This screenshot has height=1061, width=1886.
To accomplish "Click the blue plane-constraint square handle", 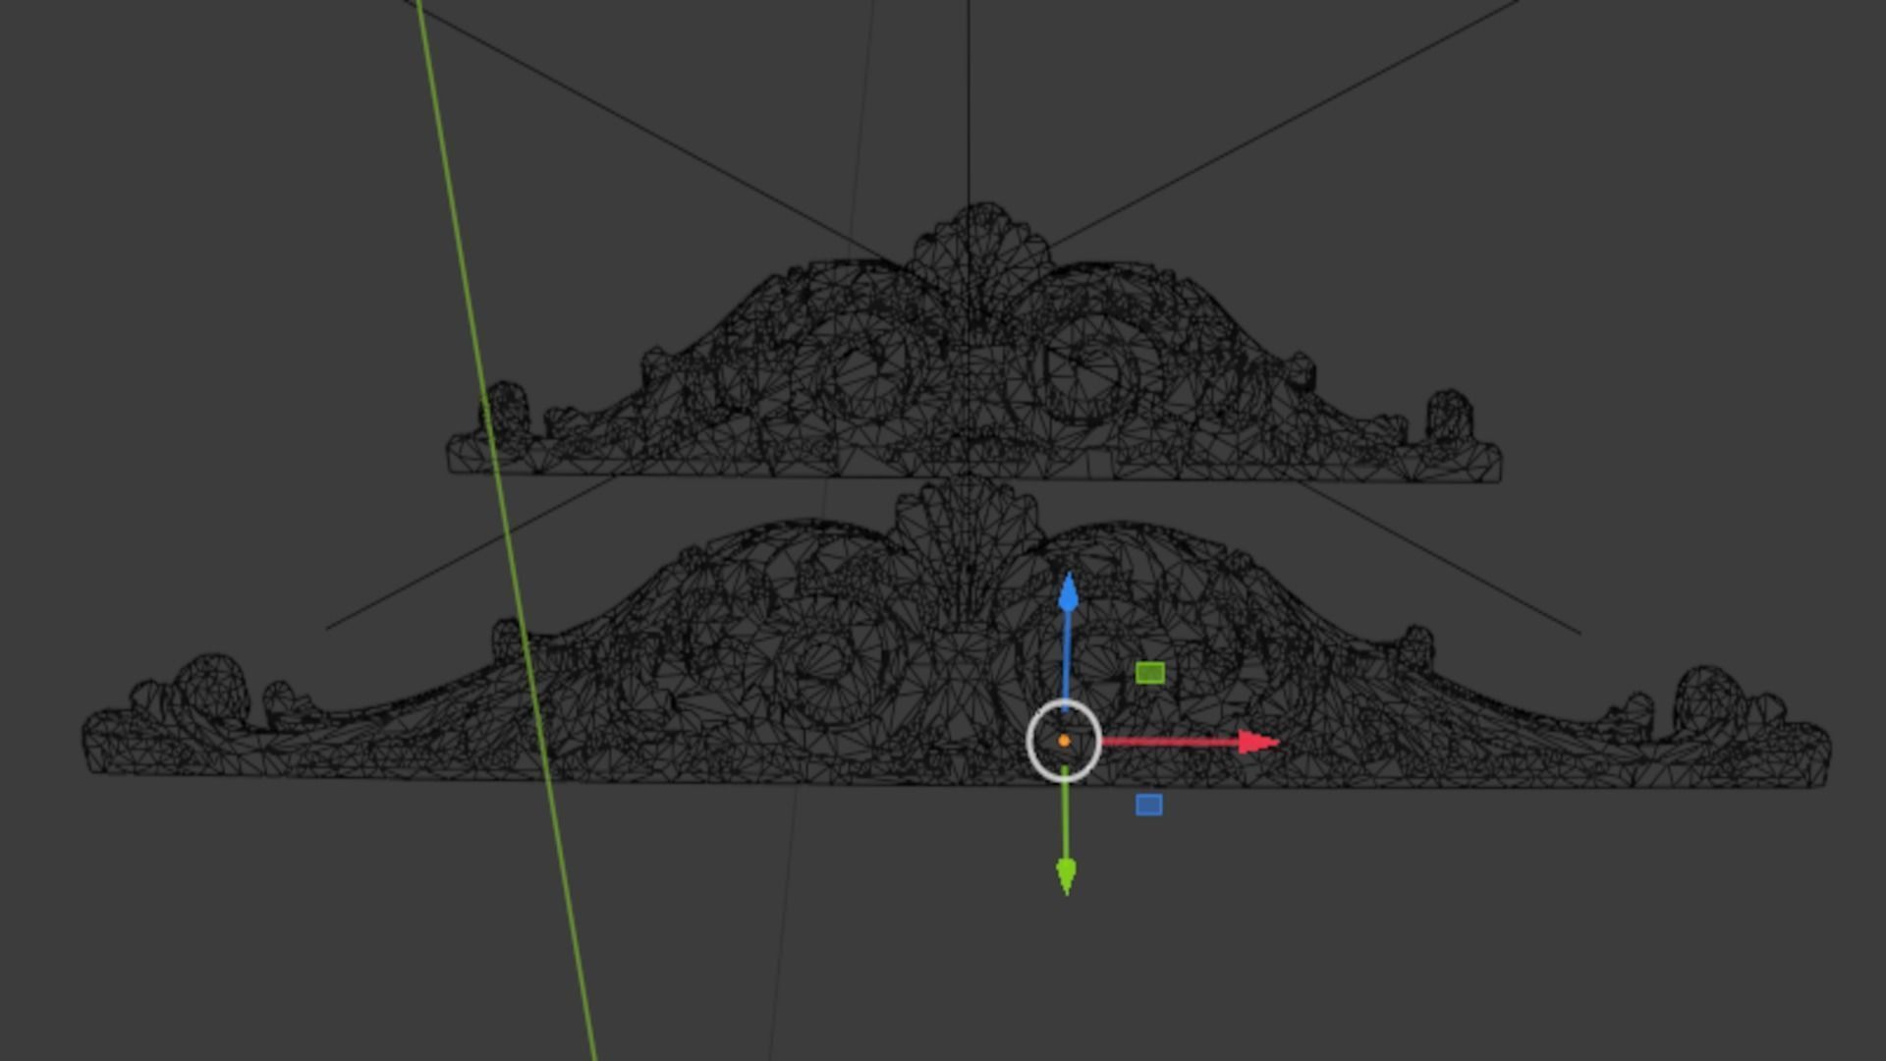I will coord(1149,805).
